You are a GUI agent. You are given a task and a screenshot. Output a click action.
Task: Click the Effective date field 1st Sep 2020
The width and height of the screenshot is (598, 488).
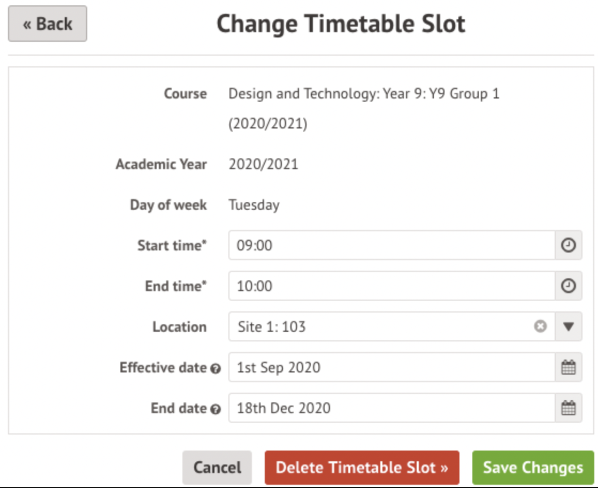(392, 368)
